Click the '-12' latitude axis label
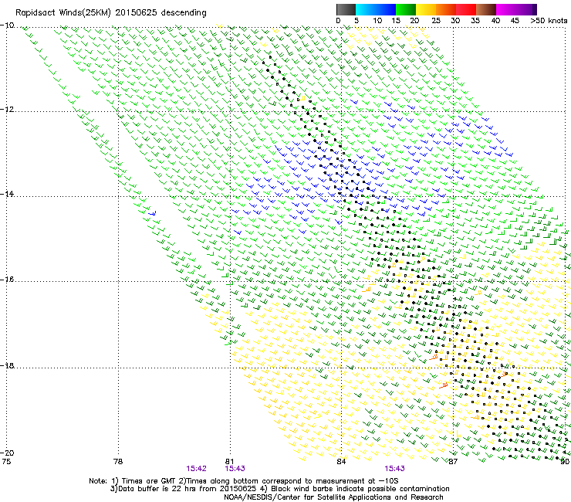The height and width of the screenshot is (502, 571). pos(7,110)
